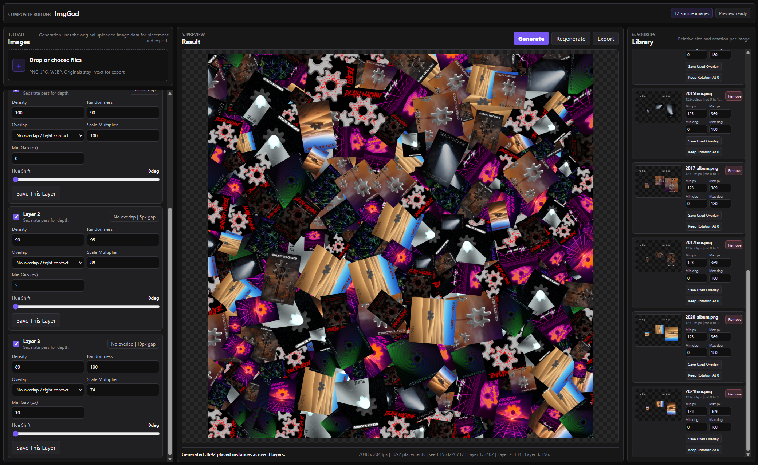
Task: Expand Layer 3 Overlap dropdown
Action: 48,390
